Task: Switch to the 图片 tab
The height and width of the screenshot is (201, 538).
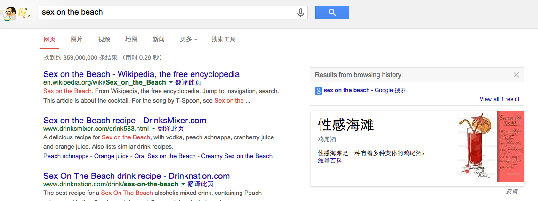Action: 77,40
